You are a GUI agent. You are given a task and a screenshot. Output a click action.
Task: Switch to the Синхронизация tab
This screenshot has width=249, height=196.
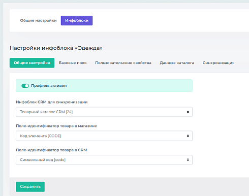(x=219, y=63)
